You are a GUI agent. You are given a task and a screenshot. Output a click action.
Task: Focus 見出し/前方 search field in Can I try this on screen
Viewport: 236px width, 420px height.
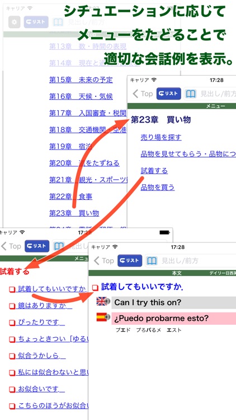[190, 260]
